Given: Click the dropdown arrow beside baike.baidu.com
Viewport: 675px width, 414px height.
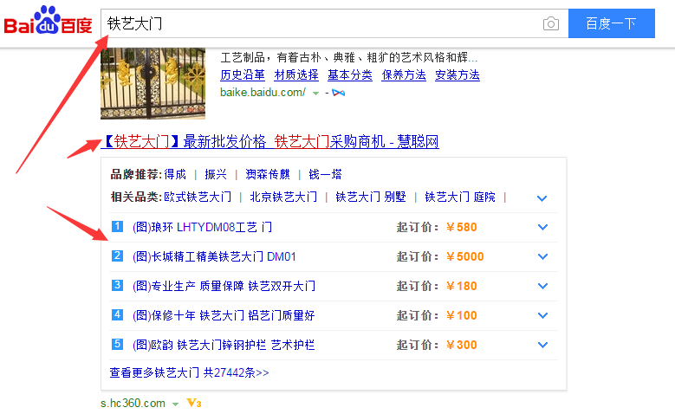Looking at the screenshot, I should coord(315,93).
